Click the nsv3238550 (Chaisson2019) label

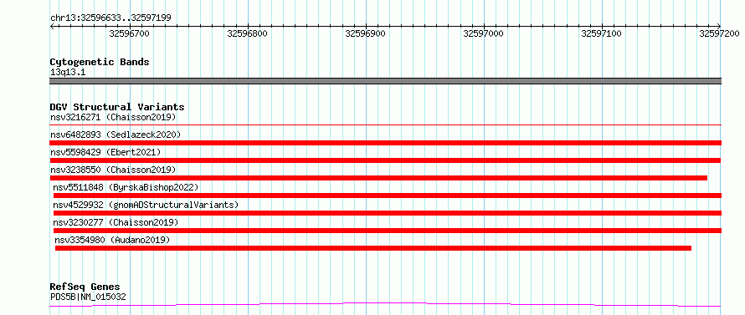(113, 170)
